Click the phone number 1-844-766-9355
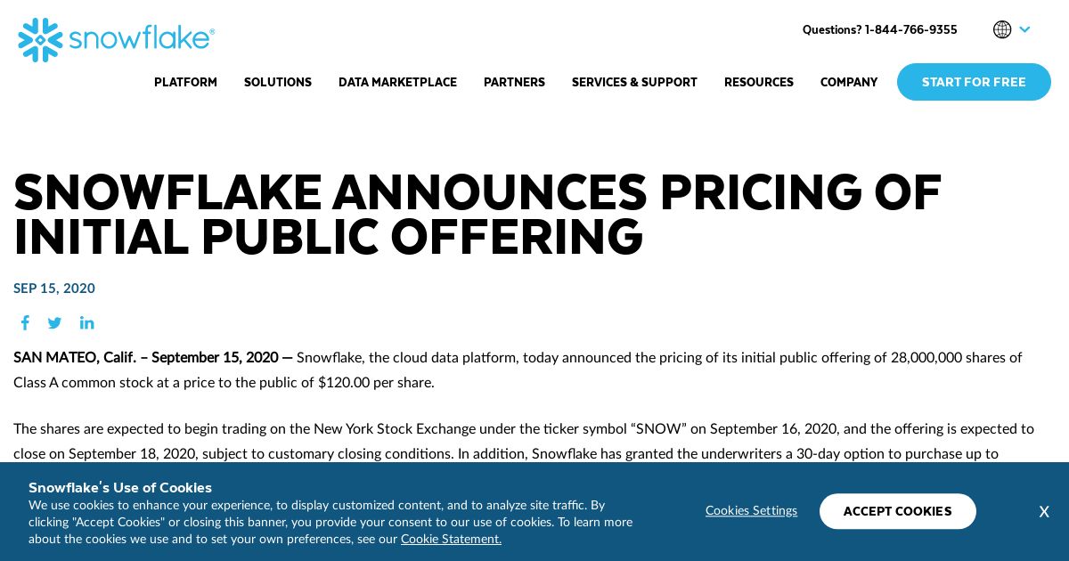1069x561 pixels. [x=910, y=29]
